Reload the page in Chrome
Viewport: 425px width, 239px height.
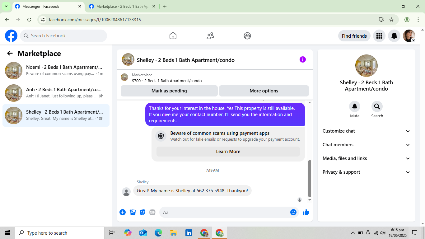[29, 20]
